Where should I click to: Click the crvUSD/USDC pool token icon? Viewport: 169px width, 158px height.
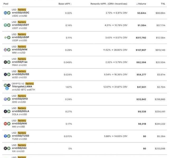(x=7, y=13)
